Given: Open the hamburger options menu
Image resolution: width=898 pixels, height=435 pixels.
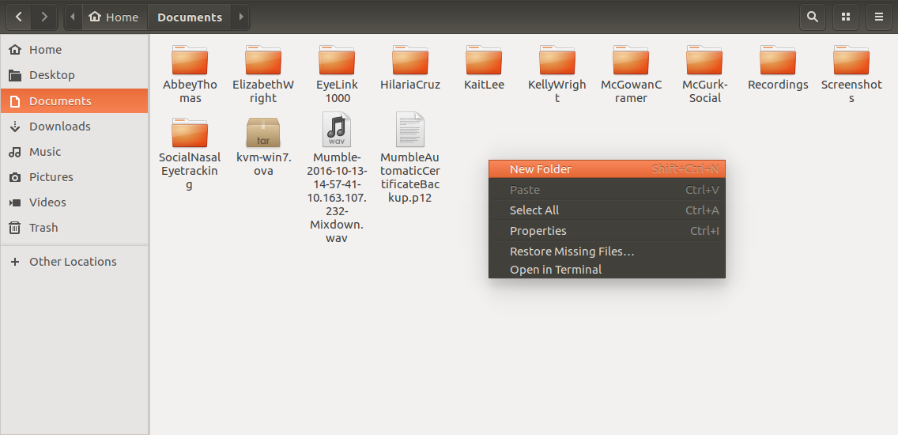Looking at the screenshot, I should tap(879, 17).
